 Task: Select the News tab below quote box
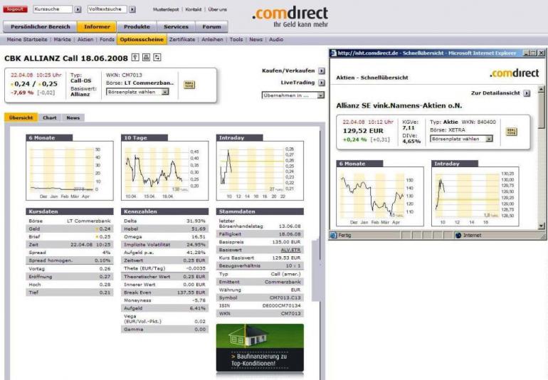[73, 118]
